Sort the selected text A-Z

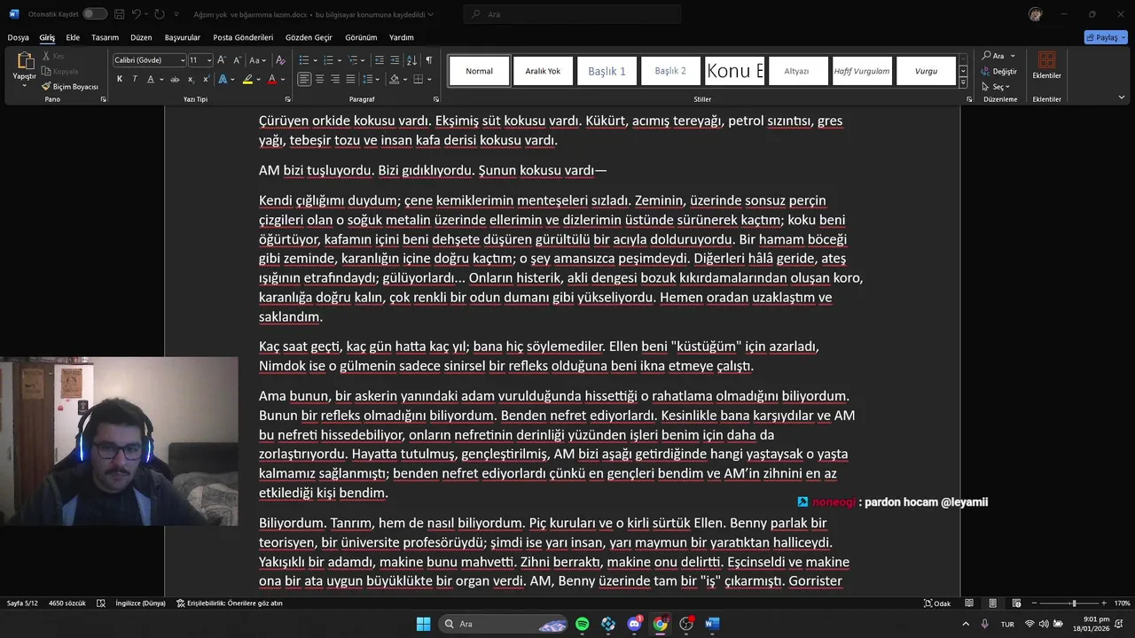click(411, 60)
